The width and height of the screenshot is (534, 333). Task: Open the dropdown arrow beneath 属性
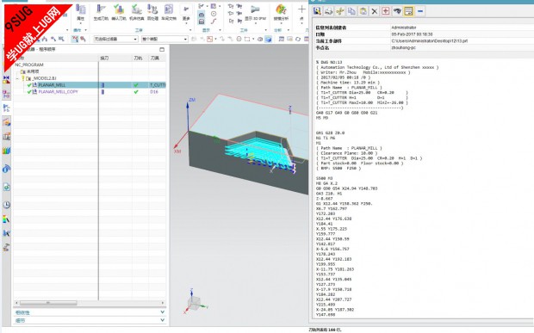(81, 23)
